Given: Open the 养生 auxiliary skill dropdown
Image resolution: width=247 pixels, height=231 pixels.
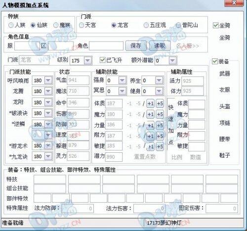Looking at the screenshot, I should 159,81.
